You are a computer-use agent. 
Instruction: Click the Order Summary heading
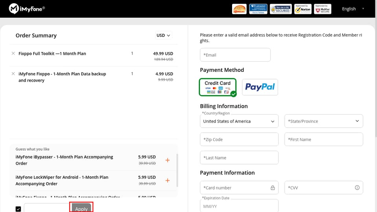pos(36,36)
